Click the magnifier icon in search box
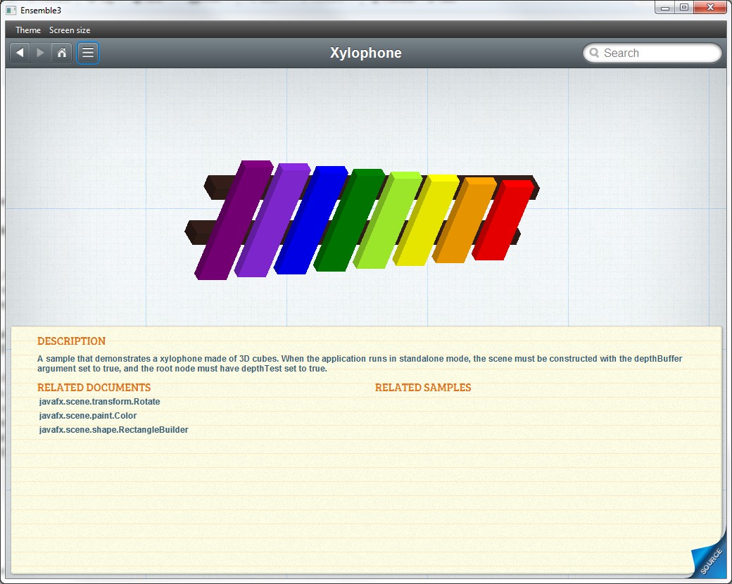 click(x=595, y=53)
